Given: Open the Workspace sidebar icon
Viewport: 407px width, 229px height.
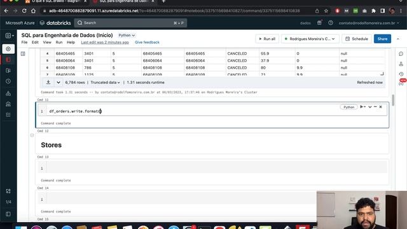Looking at the screenshot, I should (x=8, y=60).
